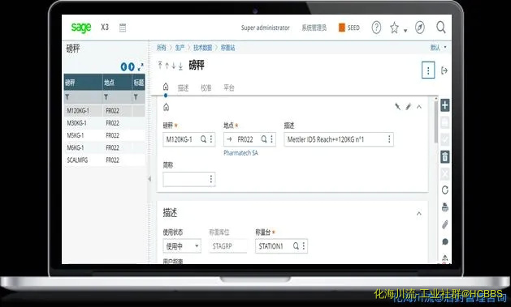This screenshot has width=511, height=307.
Task: Open the Pharmatech SA link
Action: tap(240, 152)
